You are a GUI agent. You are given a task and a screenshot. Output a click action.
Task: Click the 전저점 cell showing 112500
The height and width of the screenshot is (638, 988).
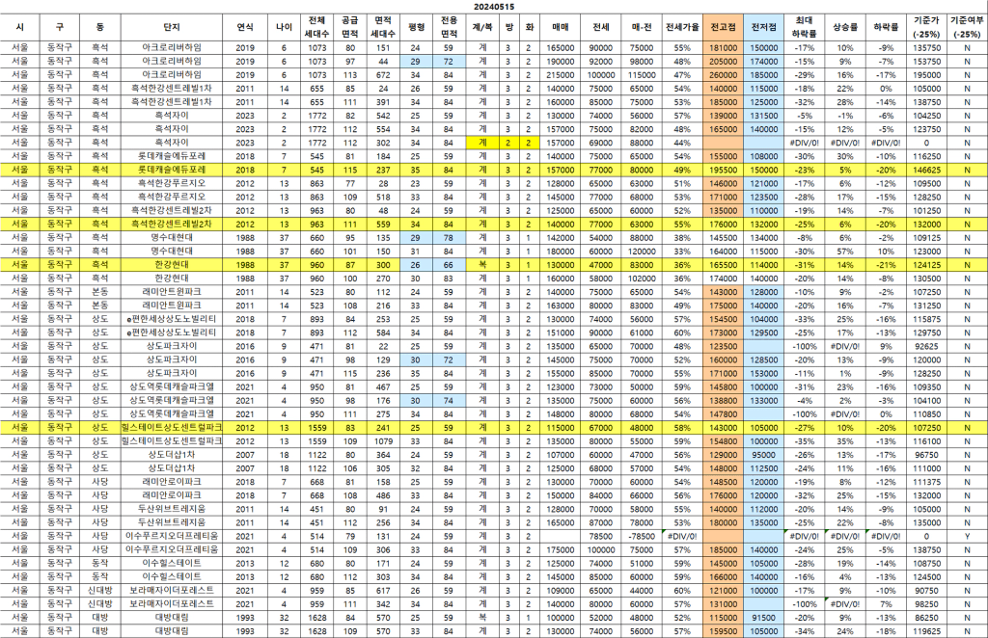pyautogui.click(x=764, y=468)
